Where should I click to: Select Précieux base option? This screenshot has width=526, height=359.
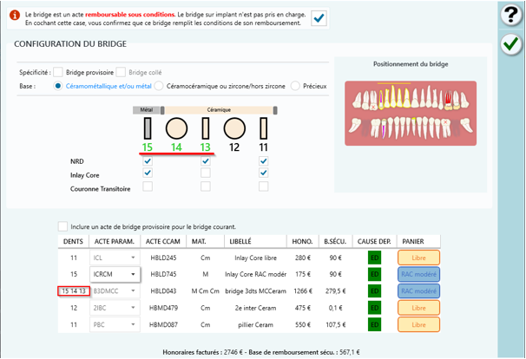[x=295, y=86]
